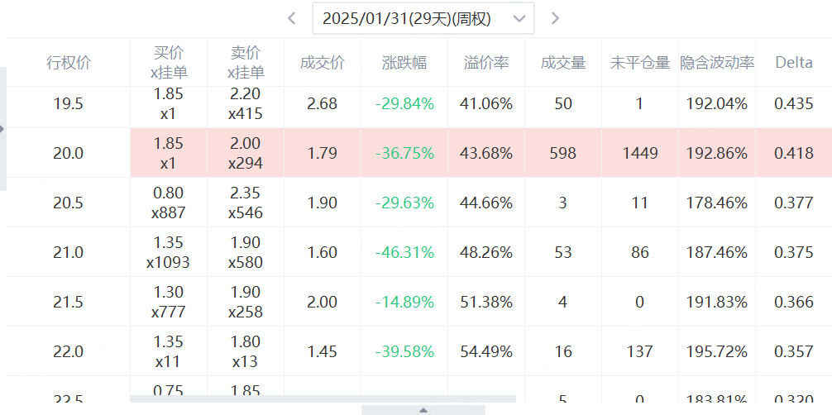Select the 21.0 strike price row
The height and width of the screenshot is (415, 832).
[x=69, y=252]
